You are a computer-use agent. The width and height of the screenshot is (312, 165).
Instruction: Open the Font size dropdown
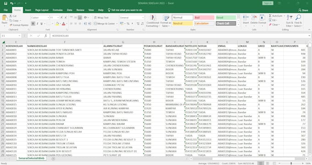(x=58, y=18)
